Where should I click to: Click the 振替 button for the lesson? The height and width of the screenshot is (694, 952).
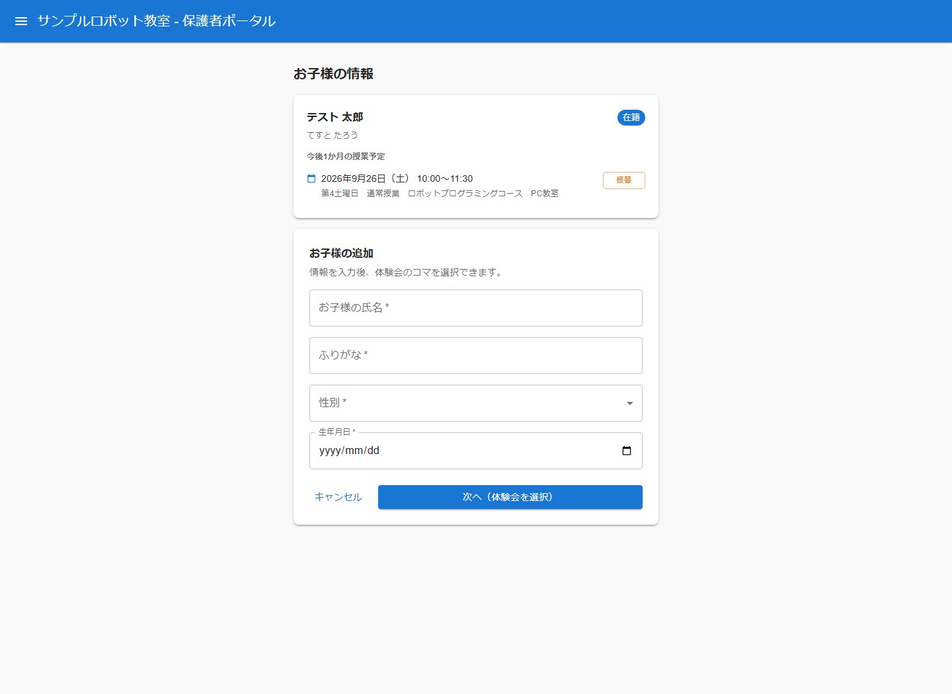click(624, 180)
